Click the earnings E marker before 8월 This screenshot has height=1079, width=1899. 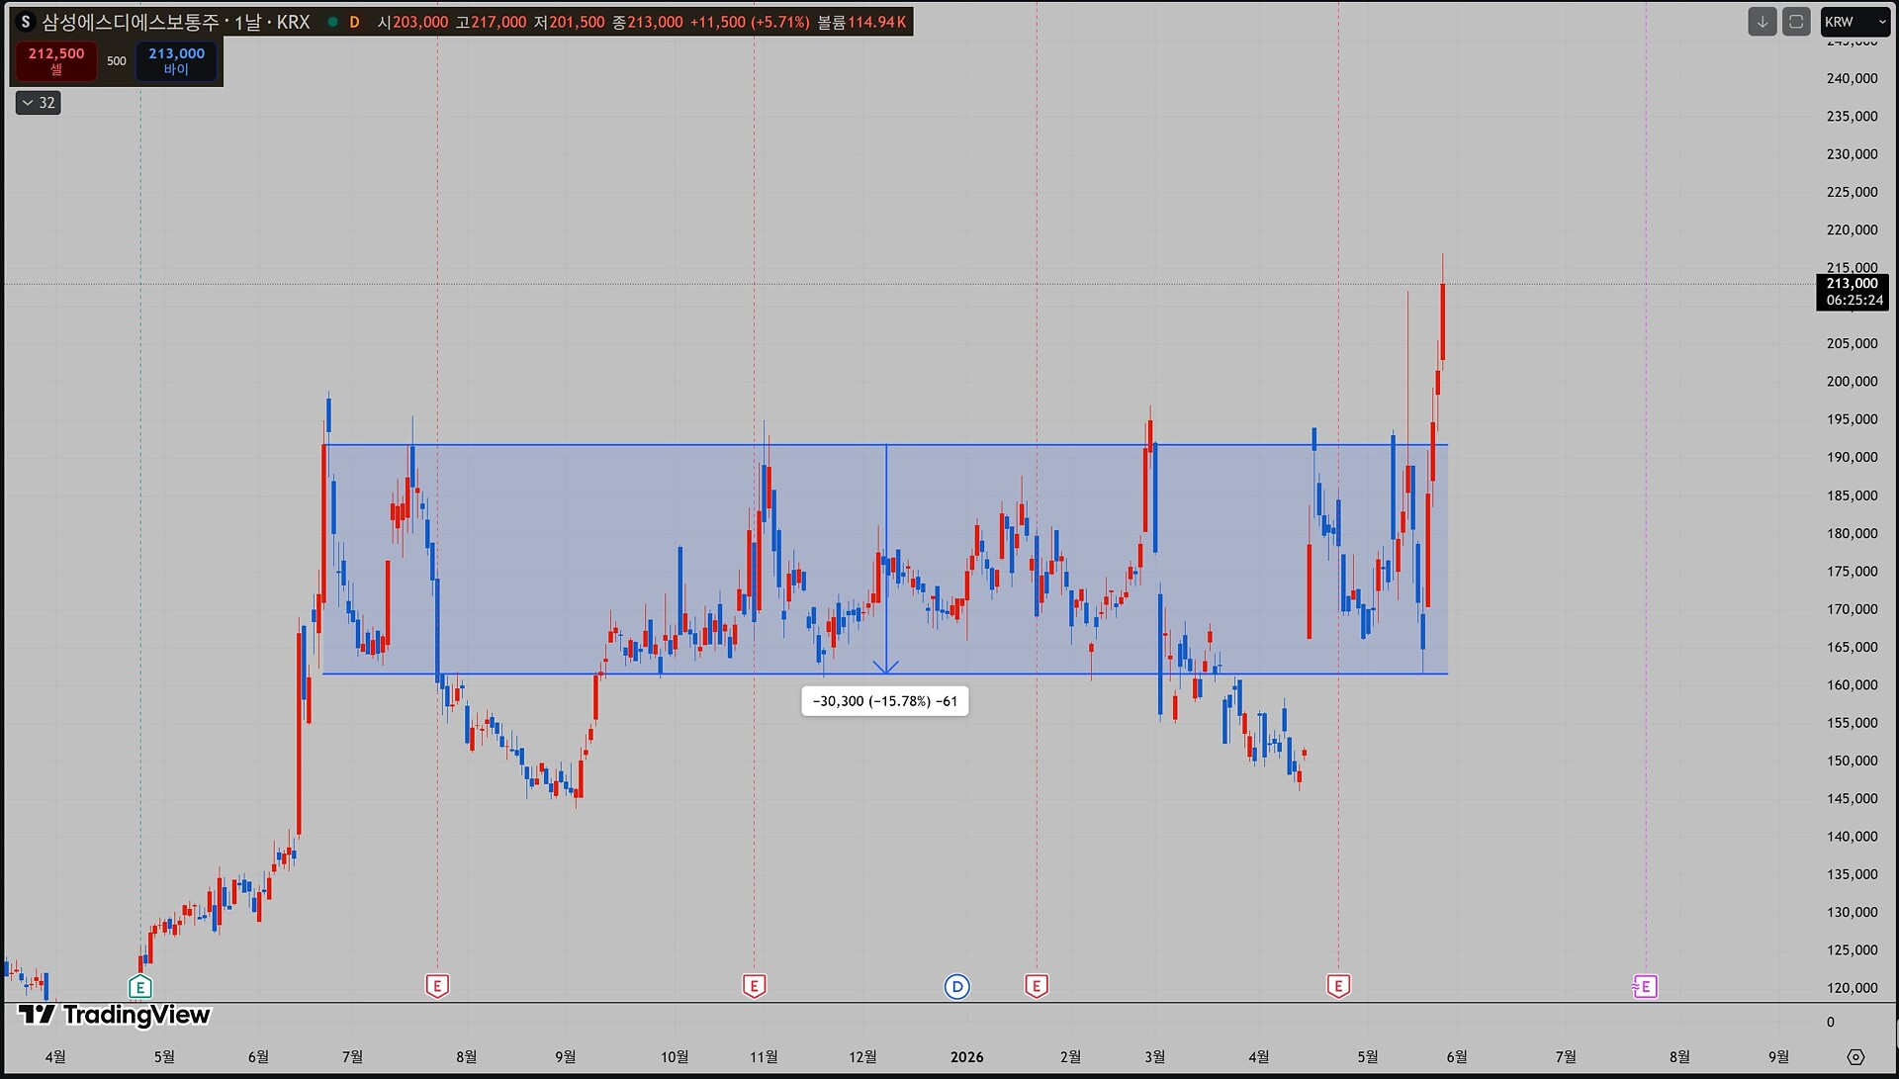437,986
